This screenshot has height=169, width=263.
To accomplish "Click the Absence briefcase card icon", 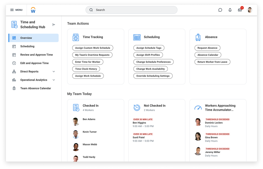I will coord(198,37).
